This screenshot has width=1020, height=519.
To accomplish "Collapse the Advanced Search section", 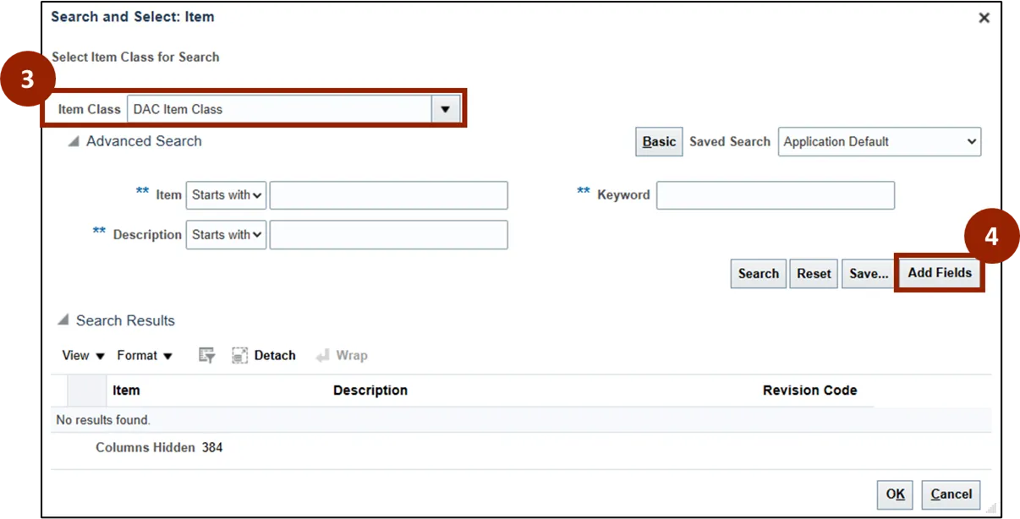I will point(74,142).
